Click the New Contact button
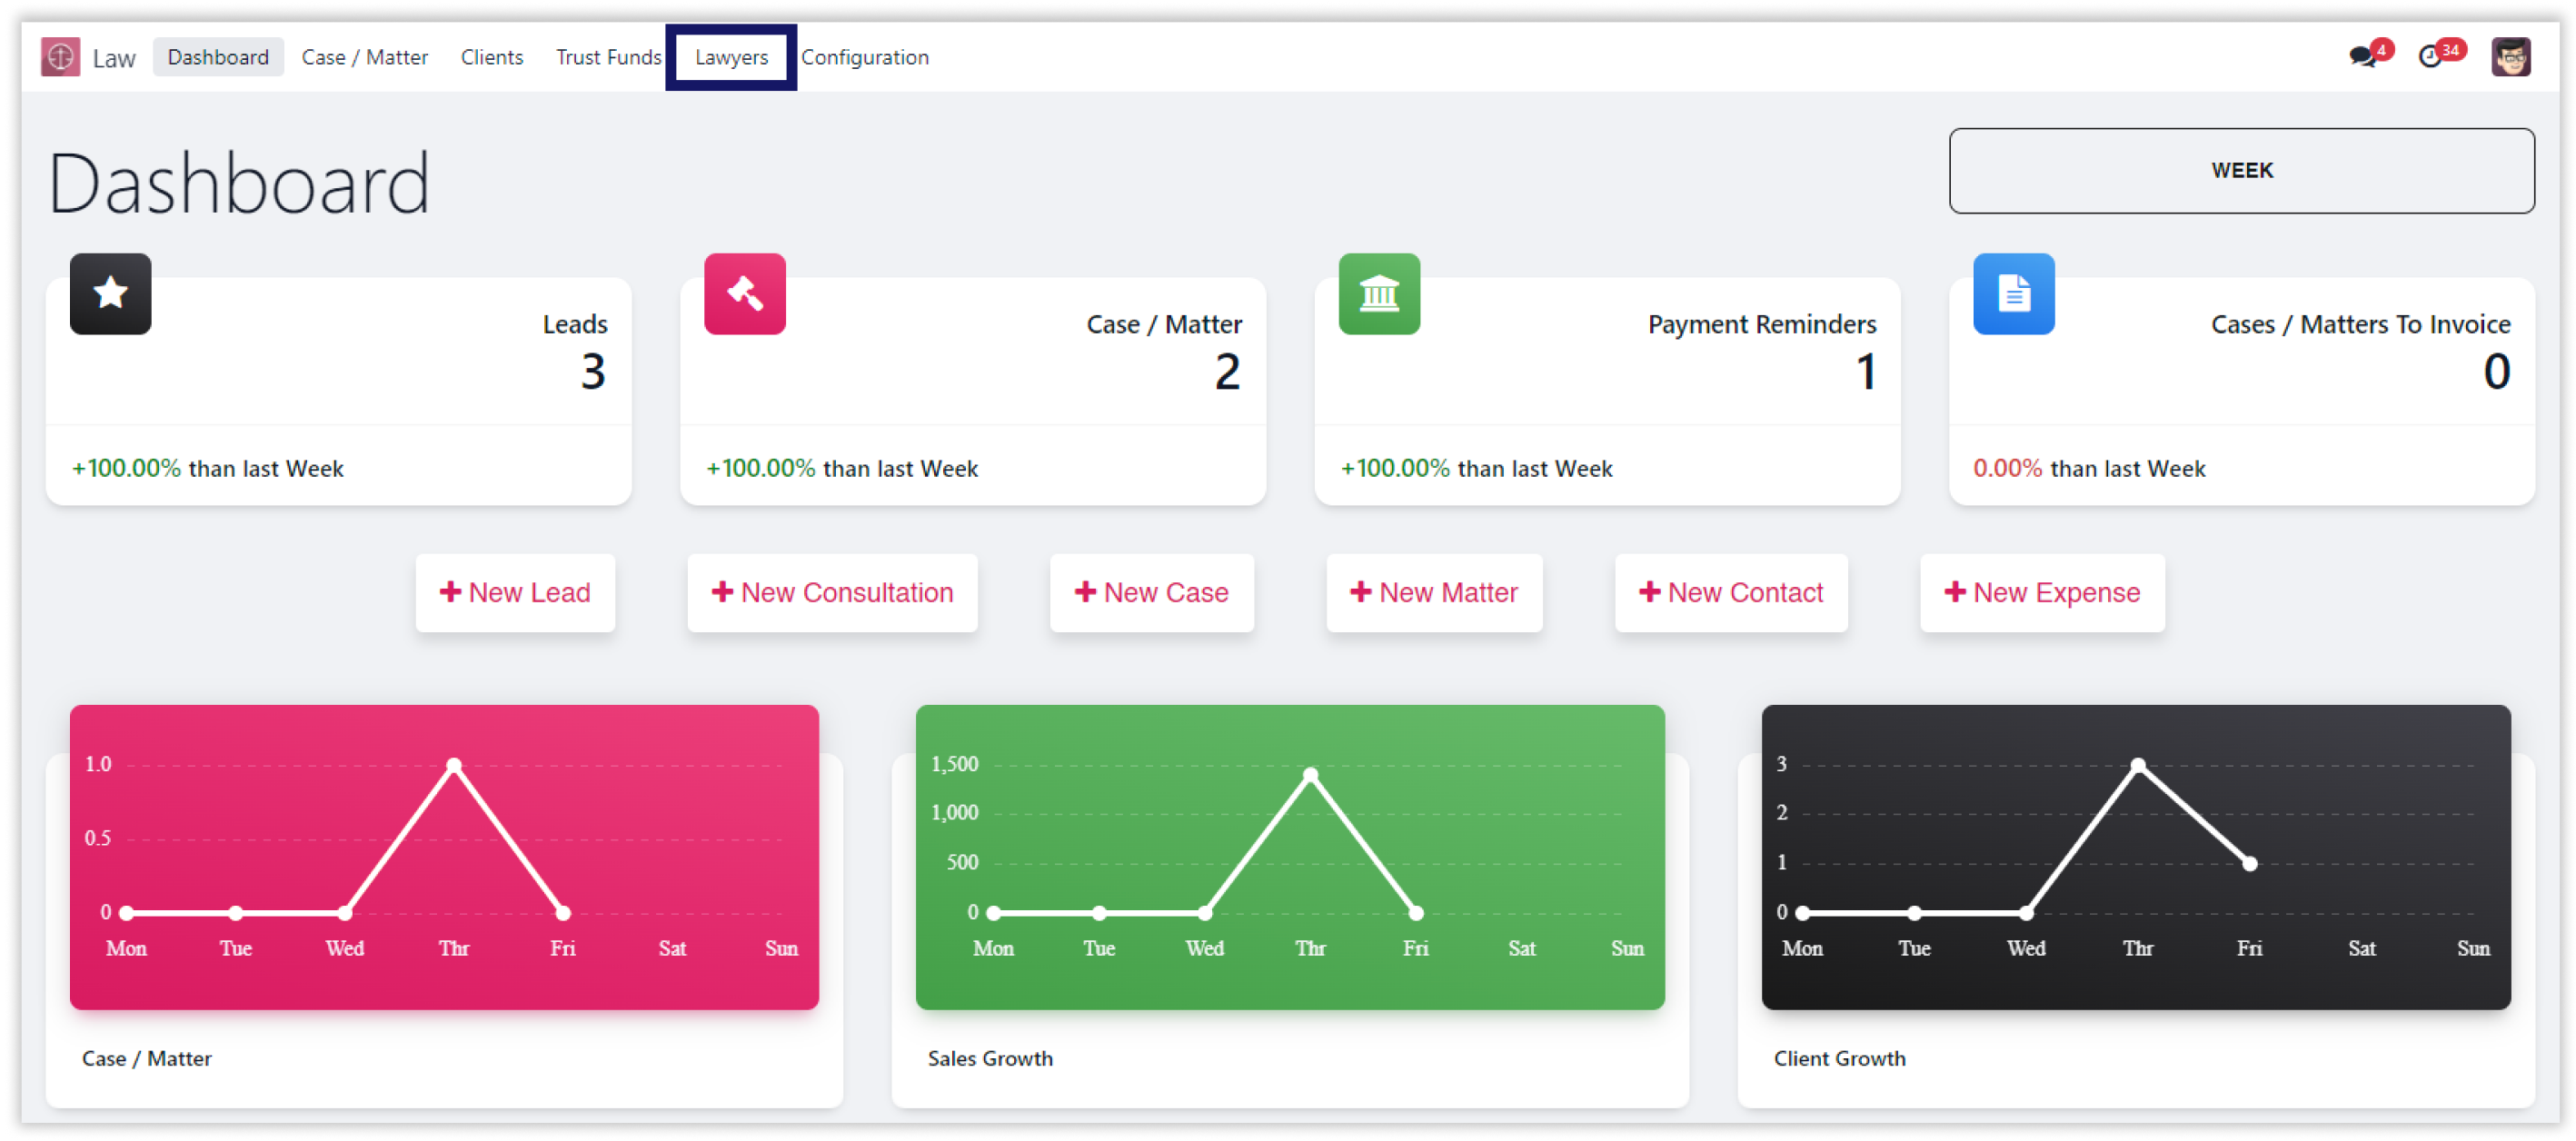 1730,592
